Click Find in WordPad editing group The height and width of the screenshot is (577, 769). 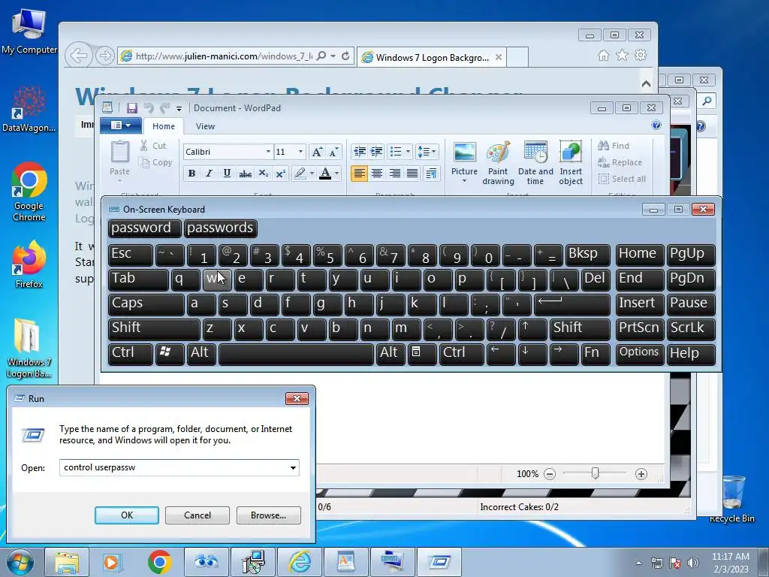(614, 146)
